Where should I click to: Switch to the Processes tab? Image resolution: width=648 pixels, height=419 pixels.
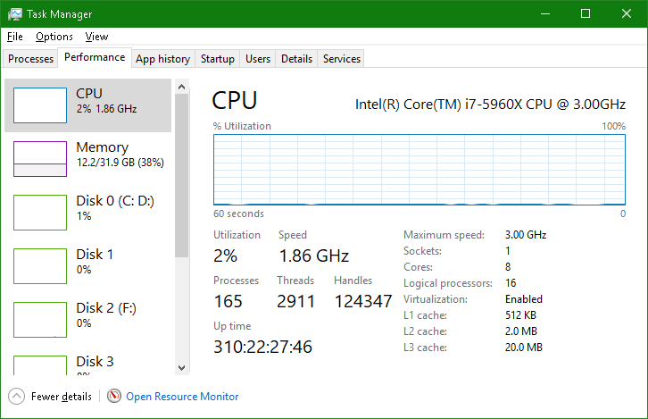[x=30, y=59]
